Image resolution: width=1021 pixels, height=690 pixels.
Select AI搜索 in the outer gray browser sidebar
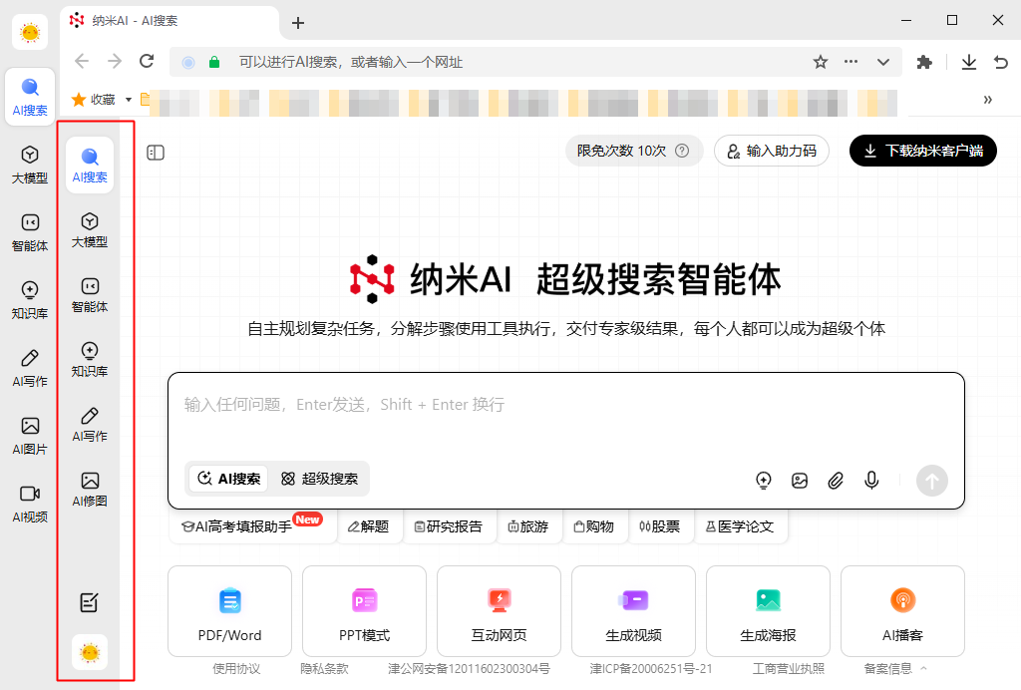coord(30,97)
